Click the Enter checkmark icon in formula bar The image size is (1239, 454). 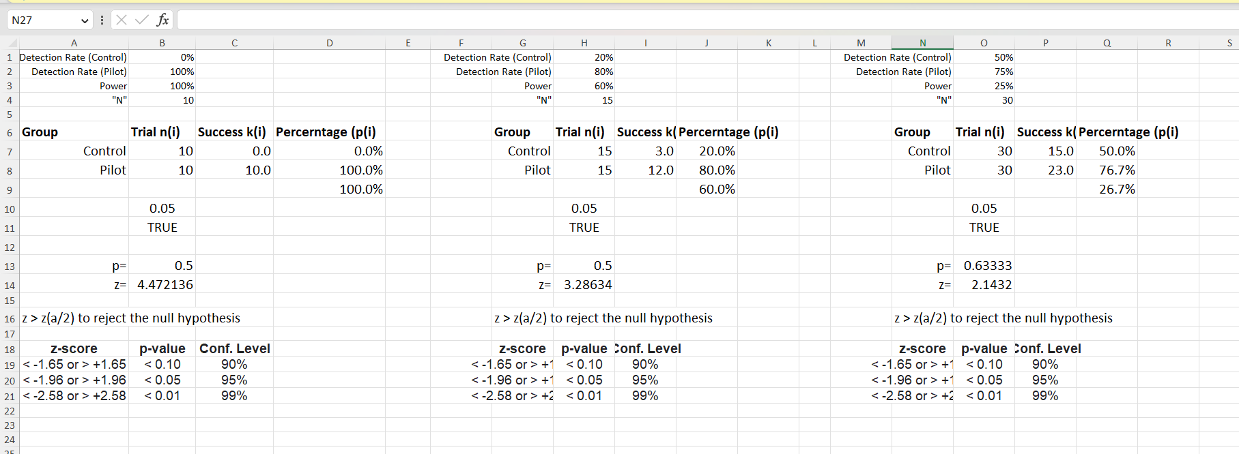click(142, 20)
